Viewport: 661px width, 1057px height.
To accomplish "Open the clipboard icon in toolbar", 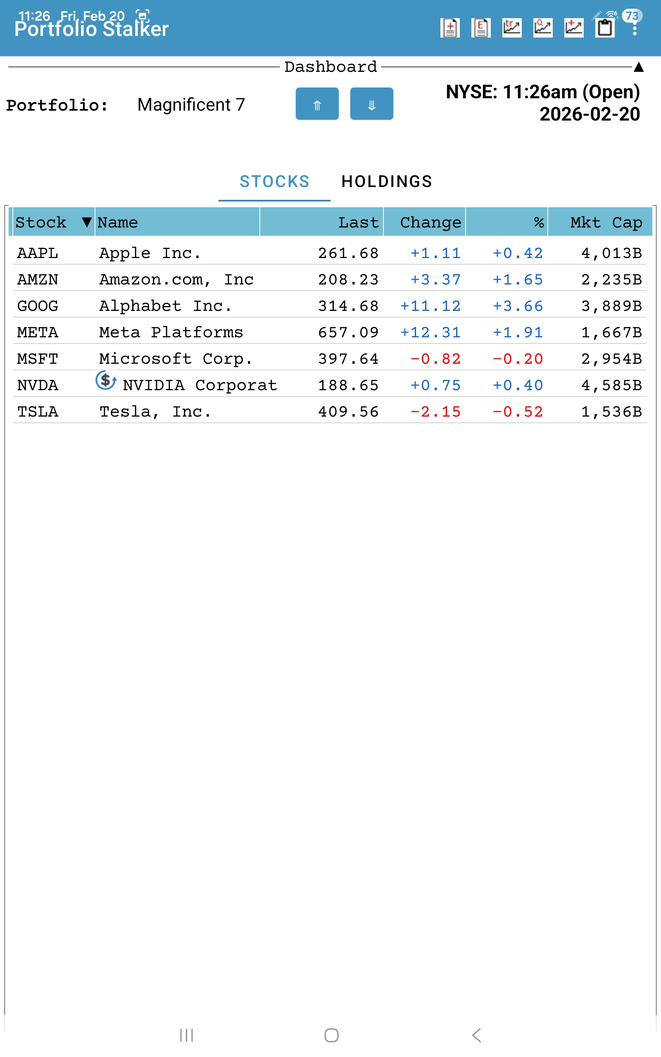I will click(605, 28).
